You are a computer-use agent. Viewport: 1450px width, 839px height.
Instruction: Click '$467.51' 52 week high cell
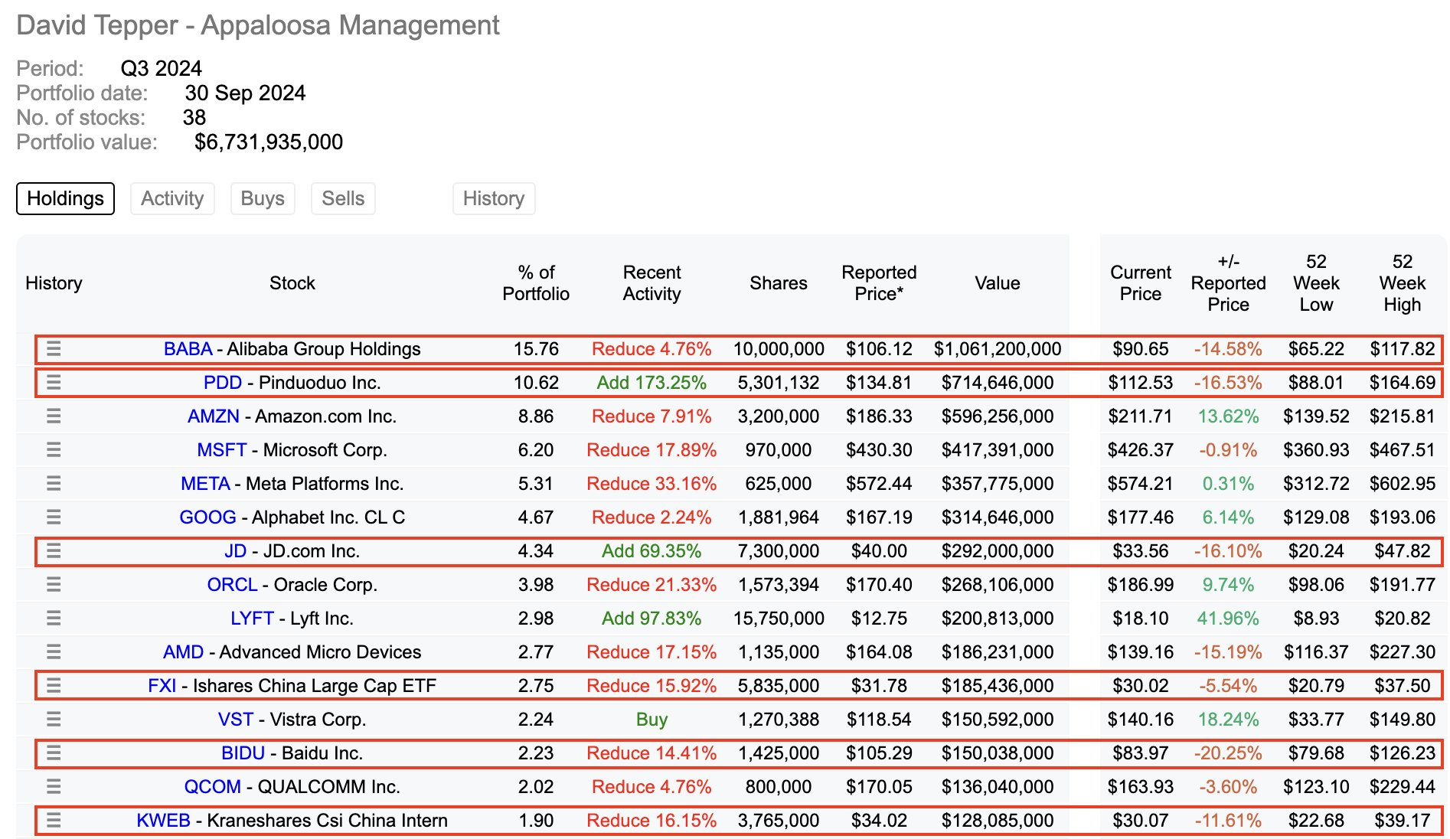coord(1403,450)
